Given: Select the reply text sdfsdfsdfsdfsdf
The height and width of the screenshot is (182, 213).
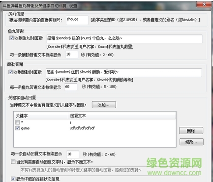Looking at the screenshot, I should pyautogui.click(x=82, y=128).
